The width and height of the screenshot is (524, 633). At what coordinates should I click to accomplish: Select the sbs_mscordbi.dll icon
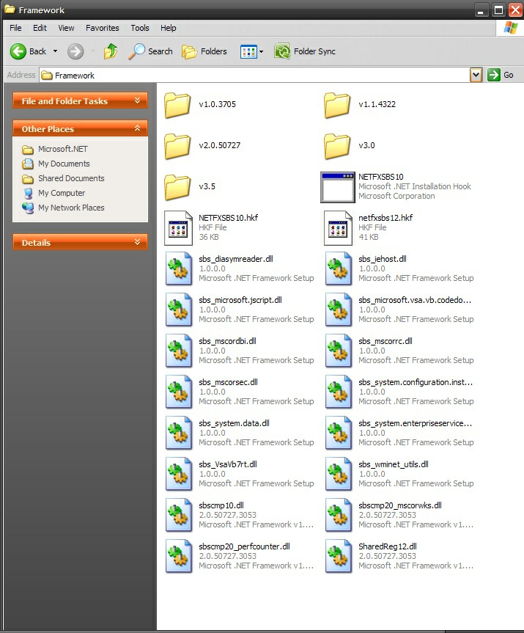tap(178, 351)
